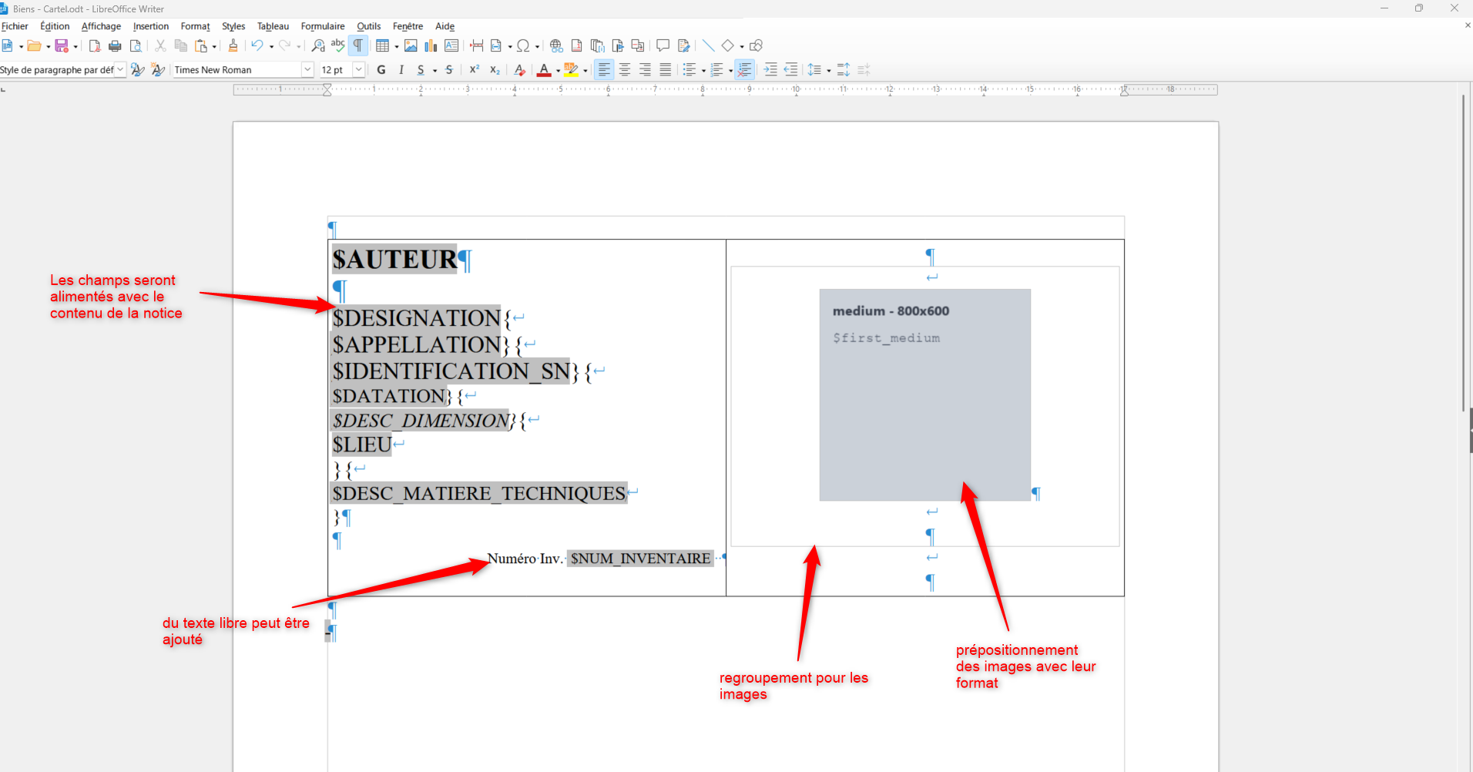Open the Tableau menu

pyautogui.click(x=273, y=26)
